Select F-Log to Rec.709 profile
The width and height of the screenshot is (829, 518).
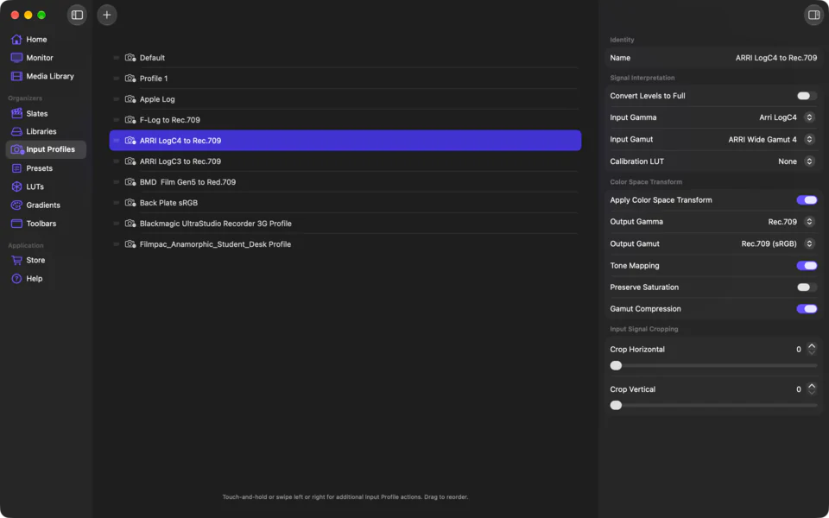pos(345,120)
